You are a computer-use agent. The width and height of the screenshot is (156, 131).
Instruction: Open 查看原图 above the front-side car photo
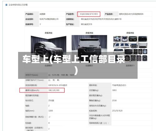48,33
